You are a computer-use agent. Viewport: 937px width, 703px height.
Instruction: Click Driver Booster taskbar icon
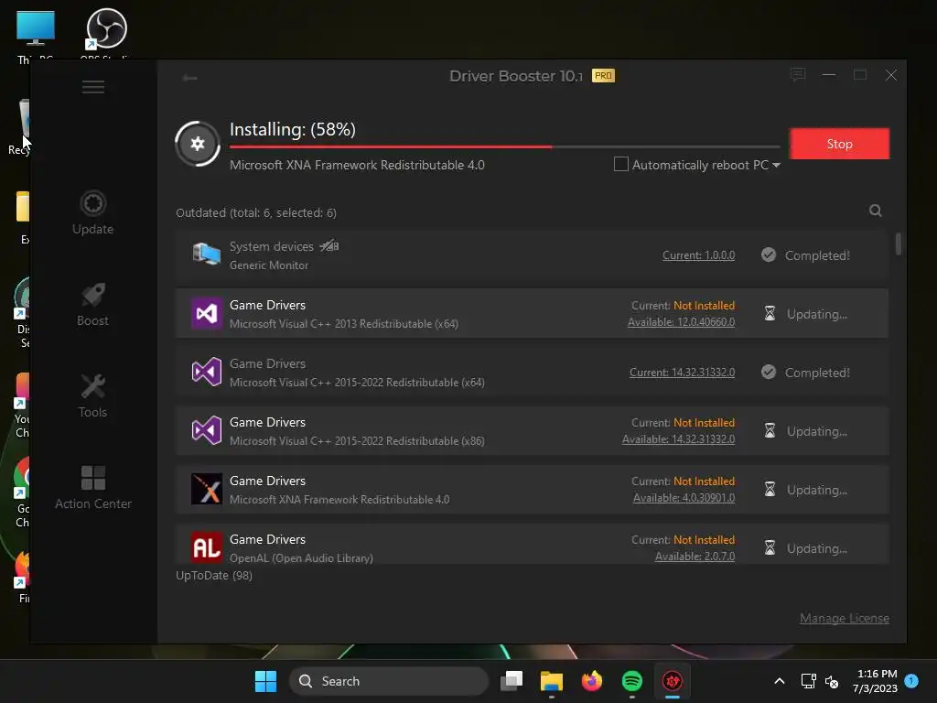pos(673,681)
